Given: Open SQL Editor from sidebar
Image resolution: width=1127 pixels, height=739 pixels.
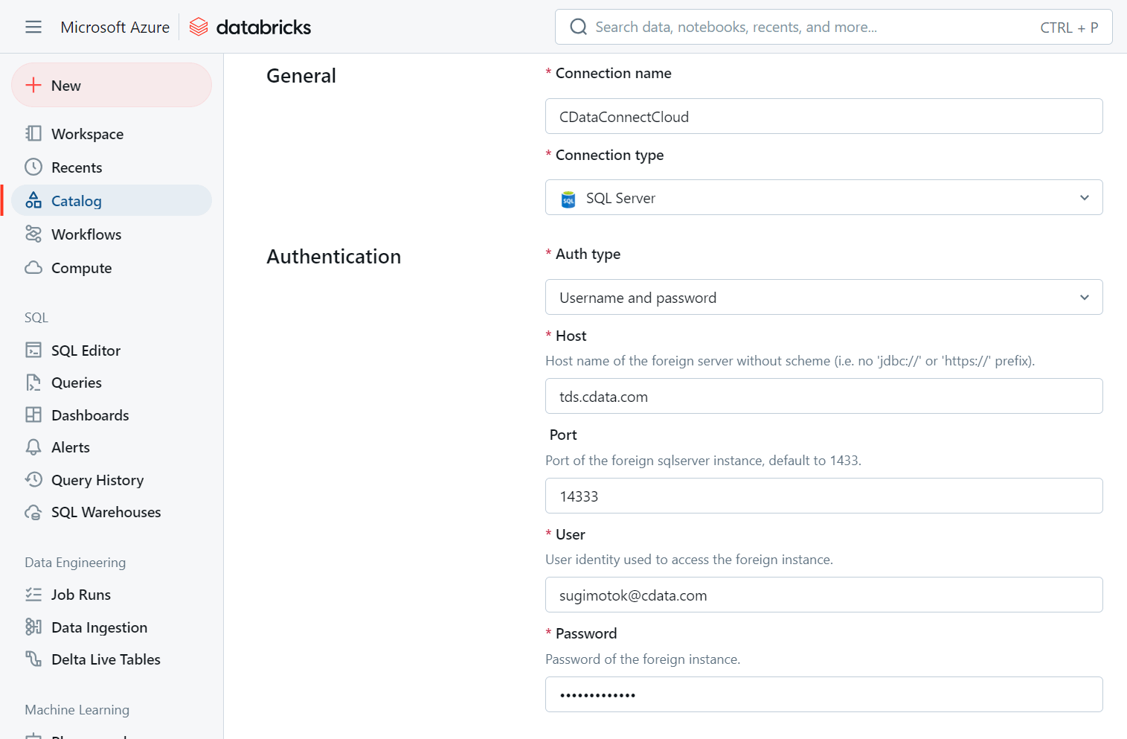Looking at the screenshot, I should [112, 350].
